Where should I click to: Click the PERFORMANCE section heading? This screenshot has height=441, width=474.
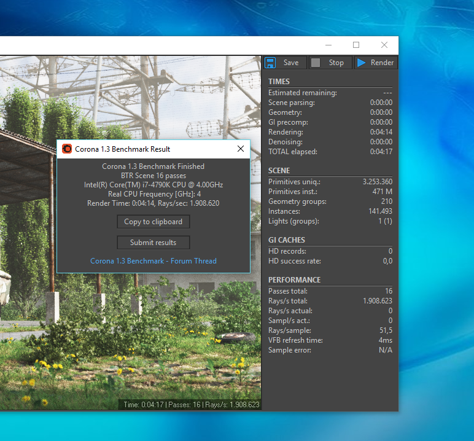click(x=295, y=280)
